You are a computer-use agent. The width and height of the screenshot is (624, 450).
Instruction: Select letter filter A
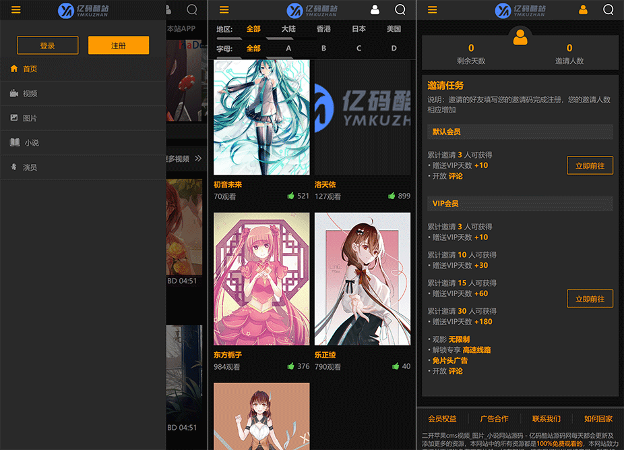[288, 48]
